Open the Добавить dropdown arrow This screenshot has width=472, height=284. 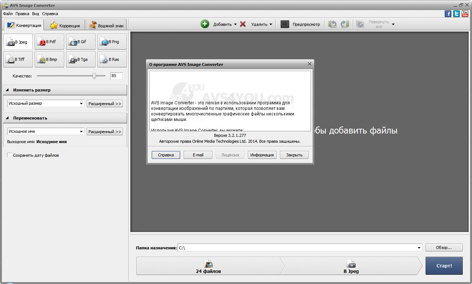[x=235, y=24]
